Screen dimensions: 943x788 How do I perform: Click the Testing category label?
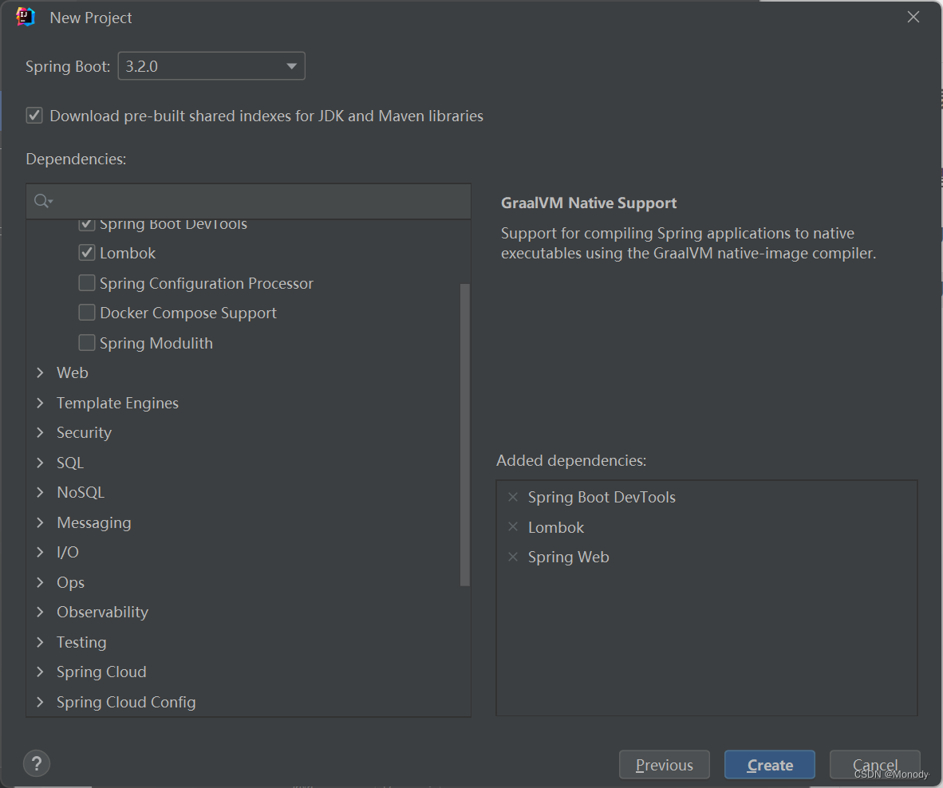click(x=81, y=642)
